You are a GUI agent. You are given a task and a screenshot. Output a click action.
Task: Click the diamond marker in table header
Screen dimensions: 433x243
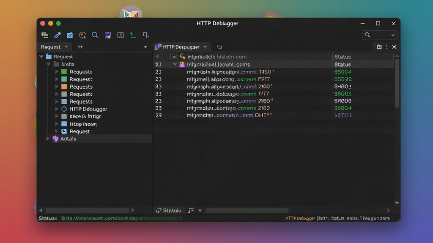(157, 57)
